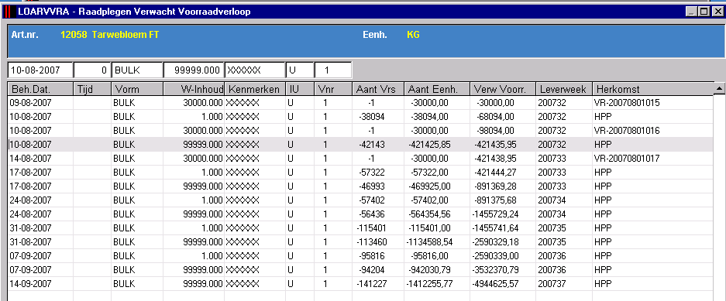Image resolution: width=726 pixels, height=301 pixels.
Task: Click the value -2590329,18
Action: click(495, 242)
